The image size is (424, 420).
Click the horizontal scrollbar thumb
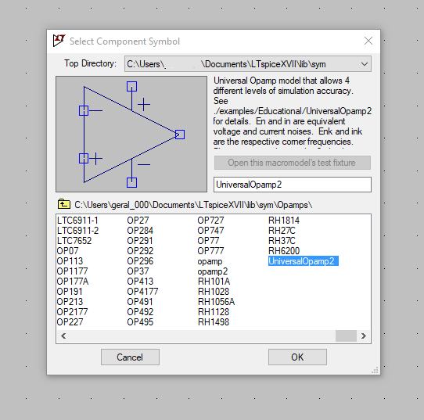click(x=346, y=336)
